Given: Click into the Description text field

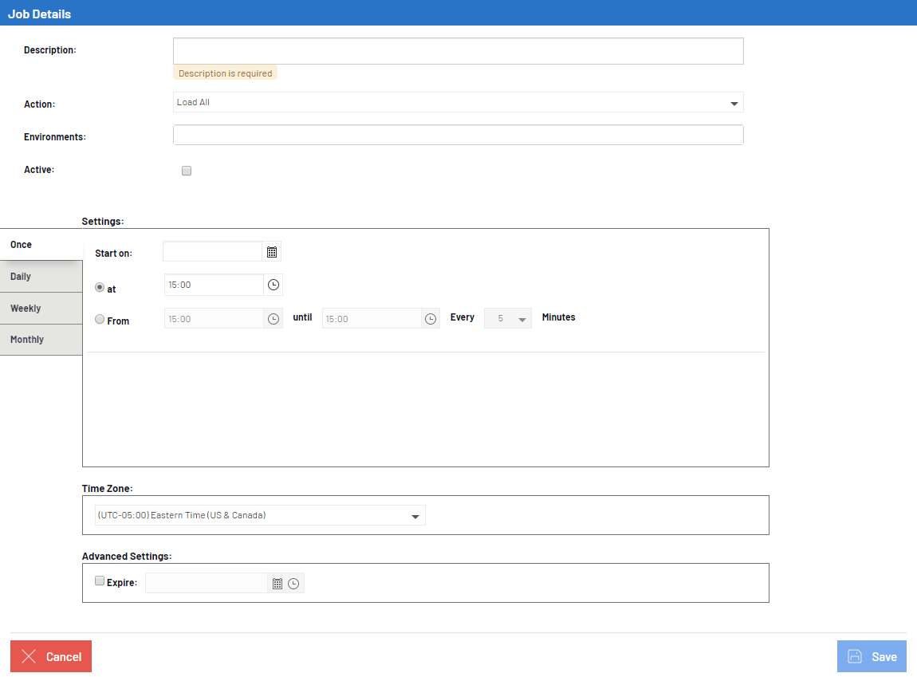Looking at the screenshot, I should pos(458,51).
